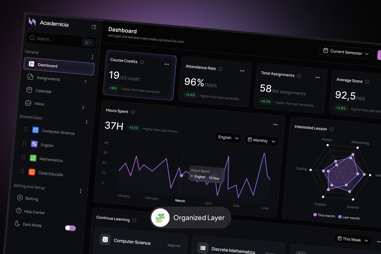
Task: Open Assignments in the sidebar
Action: point(48,78)
